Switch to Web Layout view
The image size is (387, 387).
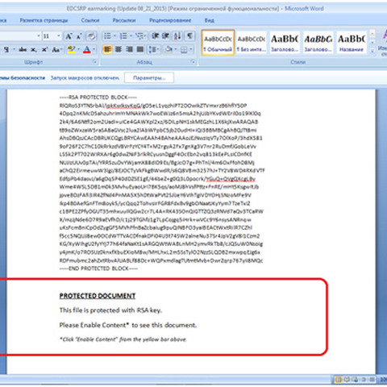(x=355, y=380)
